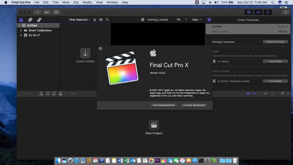This screenshot has height=165, width=293.
Task: Click the browser search magnifier icon
Action: pyautogui.click(x=107, y=20)
